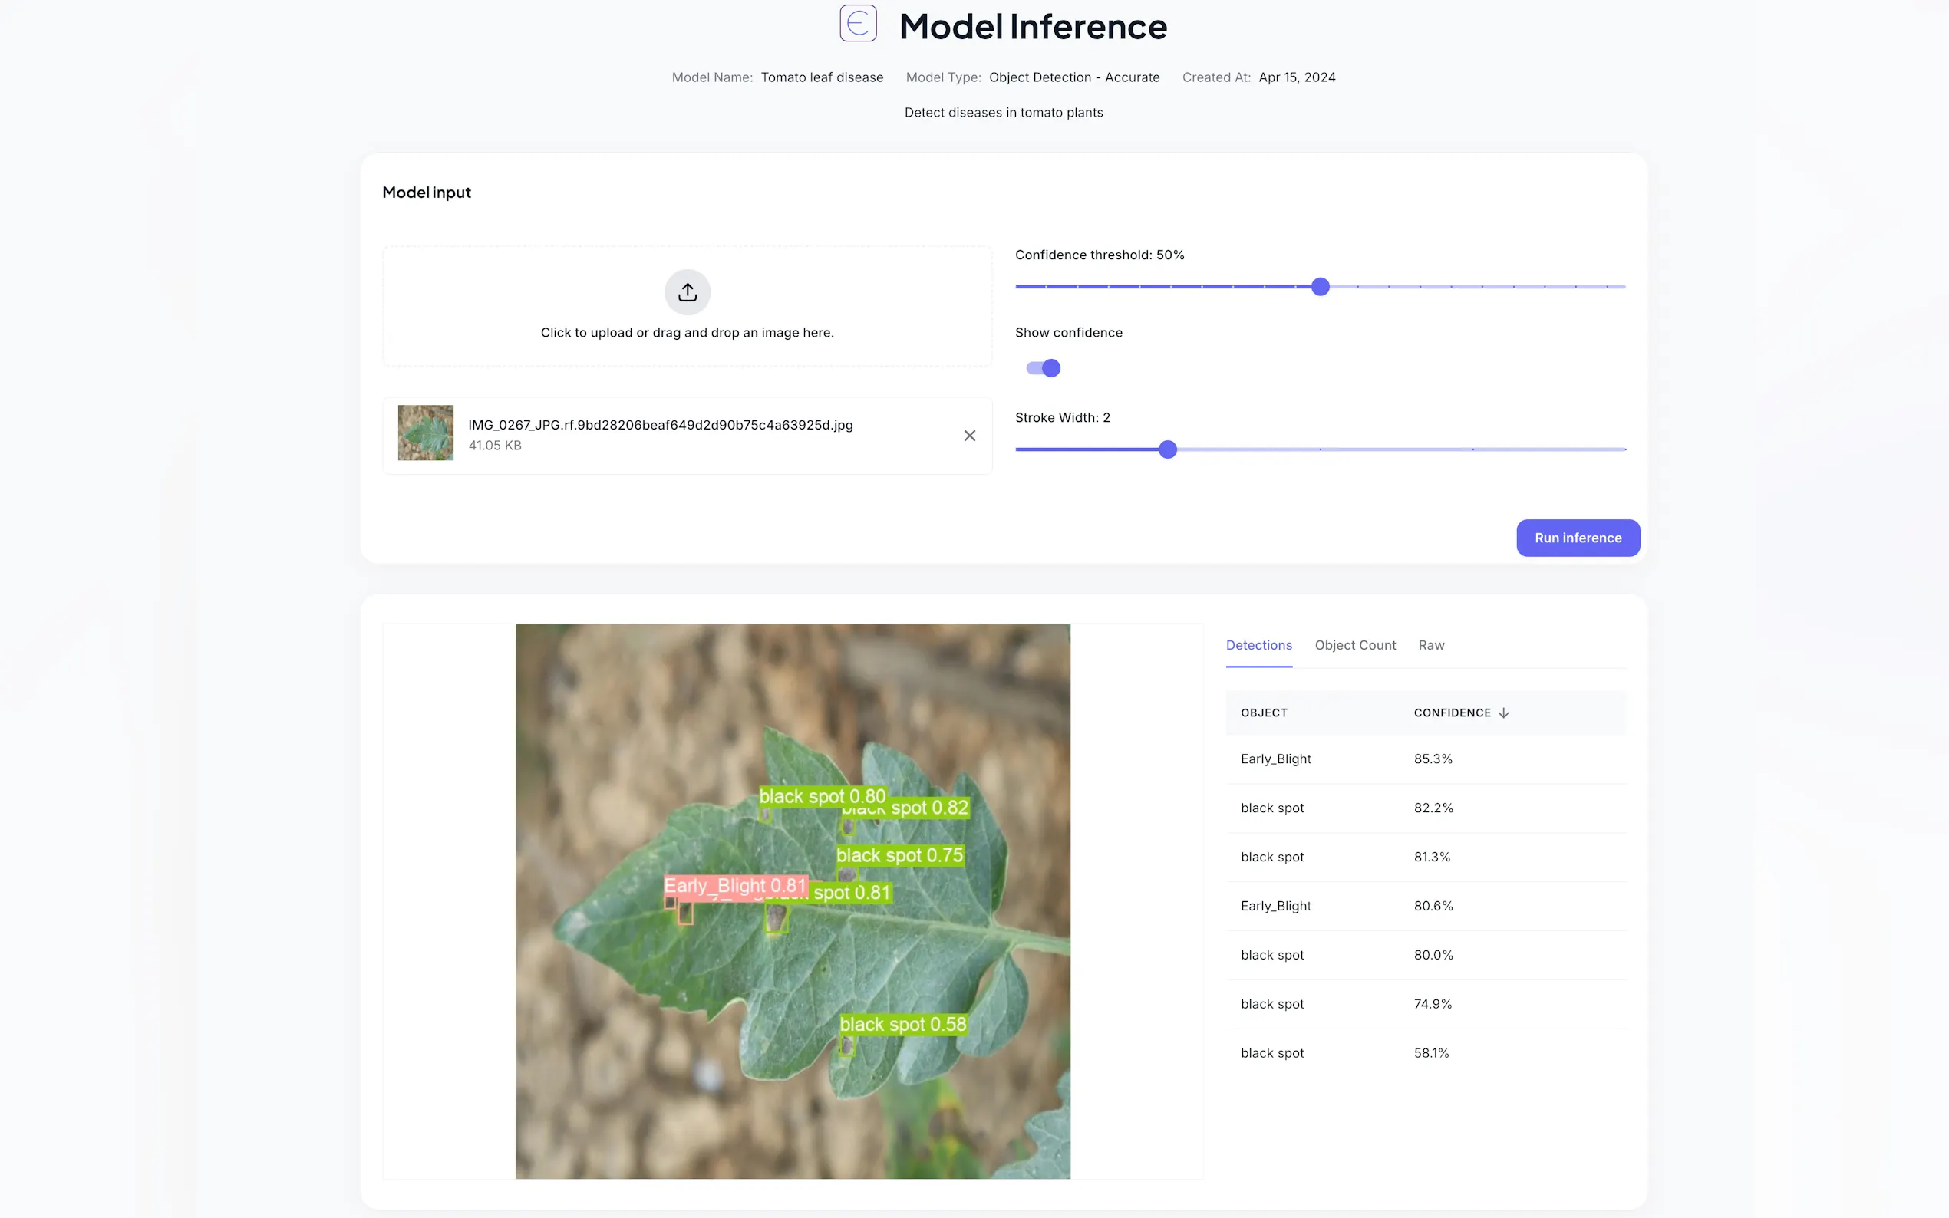The height and width of the screenshot is (1218, 1949).
Task: Click the Confidence threshold slider handle
Action: [1320, 287]
